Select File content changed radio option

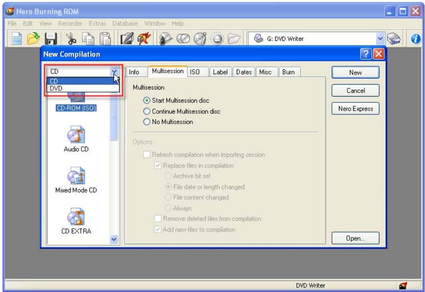pos(168,197)
